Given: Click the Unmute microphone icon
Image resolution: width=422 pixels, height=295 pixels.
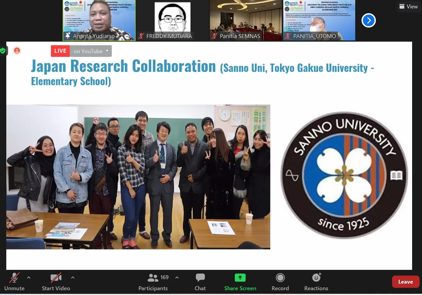Looking at the screenshot, I should click(x=14, y=278).
